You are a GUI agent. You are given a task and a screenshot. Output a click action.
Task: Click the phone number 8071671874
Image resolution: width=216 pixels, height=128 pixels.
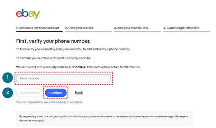pos(77,67)
